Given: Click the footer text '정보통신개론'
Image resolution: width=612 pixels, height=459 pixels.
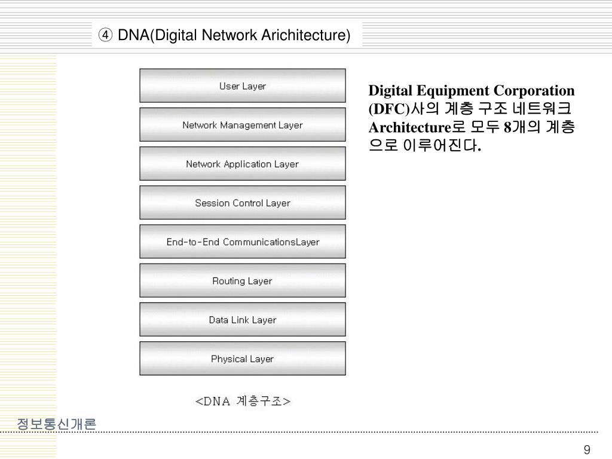Looking at the screenshot, I should coord(57,424).
